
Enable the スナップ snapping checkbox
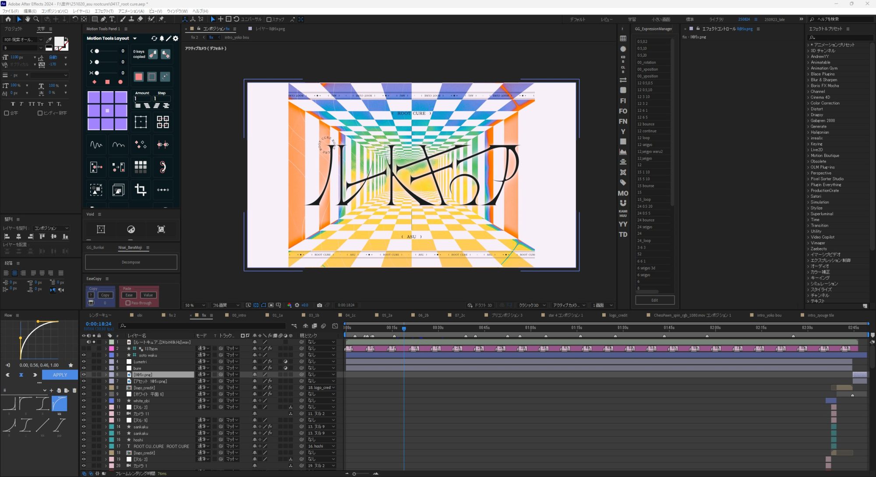pyautogui.click(x=269, y=19)
